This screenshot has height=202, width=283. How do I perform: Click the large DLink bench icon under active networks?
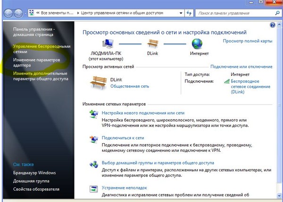pos(99,83)
